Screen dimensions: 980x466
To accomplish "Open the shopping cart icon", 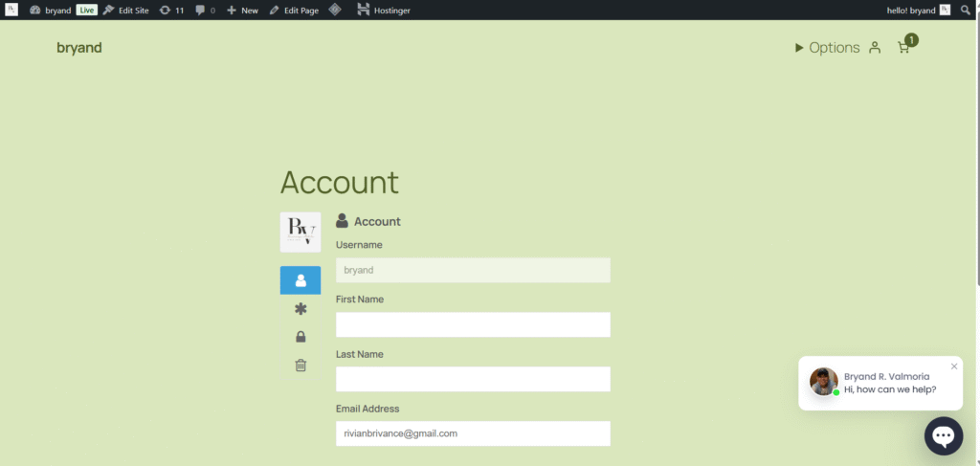I will point(903,48).
